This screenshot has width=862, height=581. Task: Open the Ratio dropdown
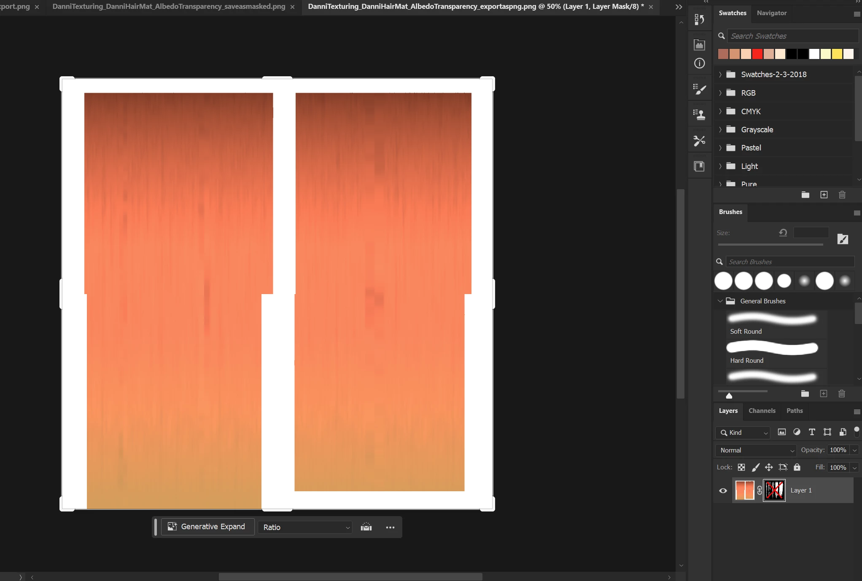click(x=305, y=527)
